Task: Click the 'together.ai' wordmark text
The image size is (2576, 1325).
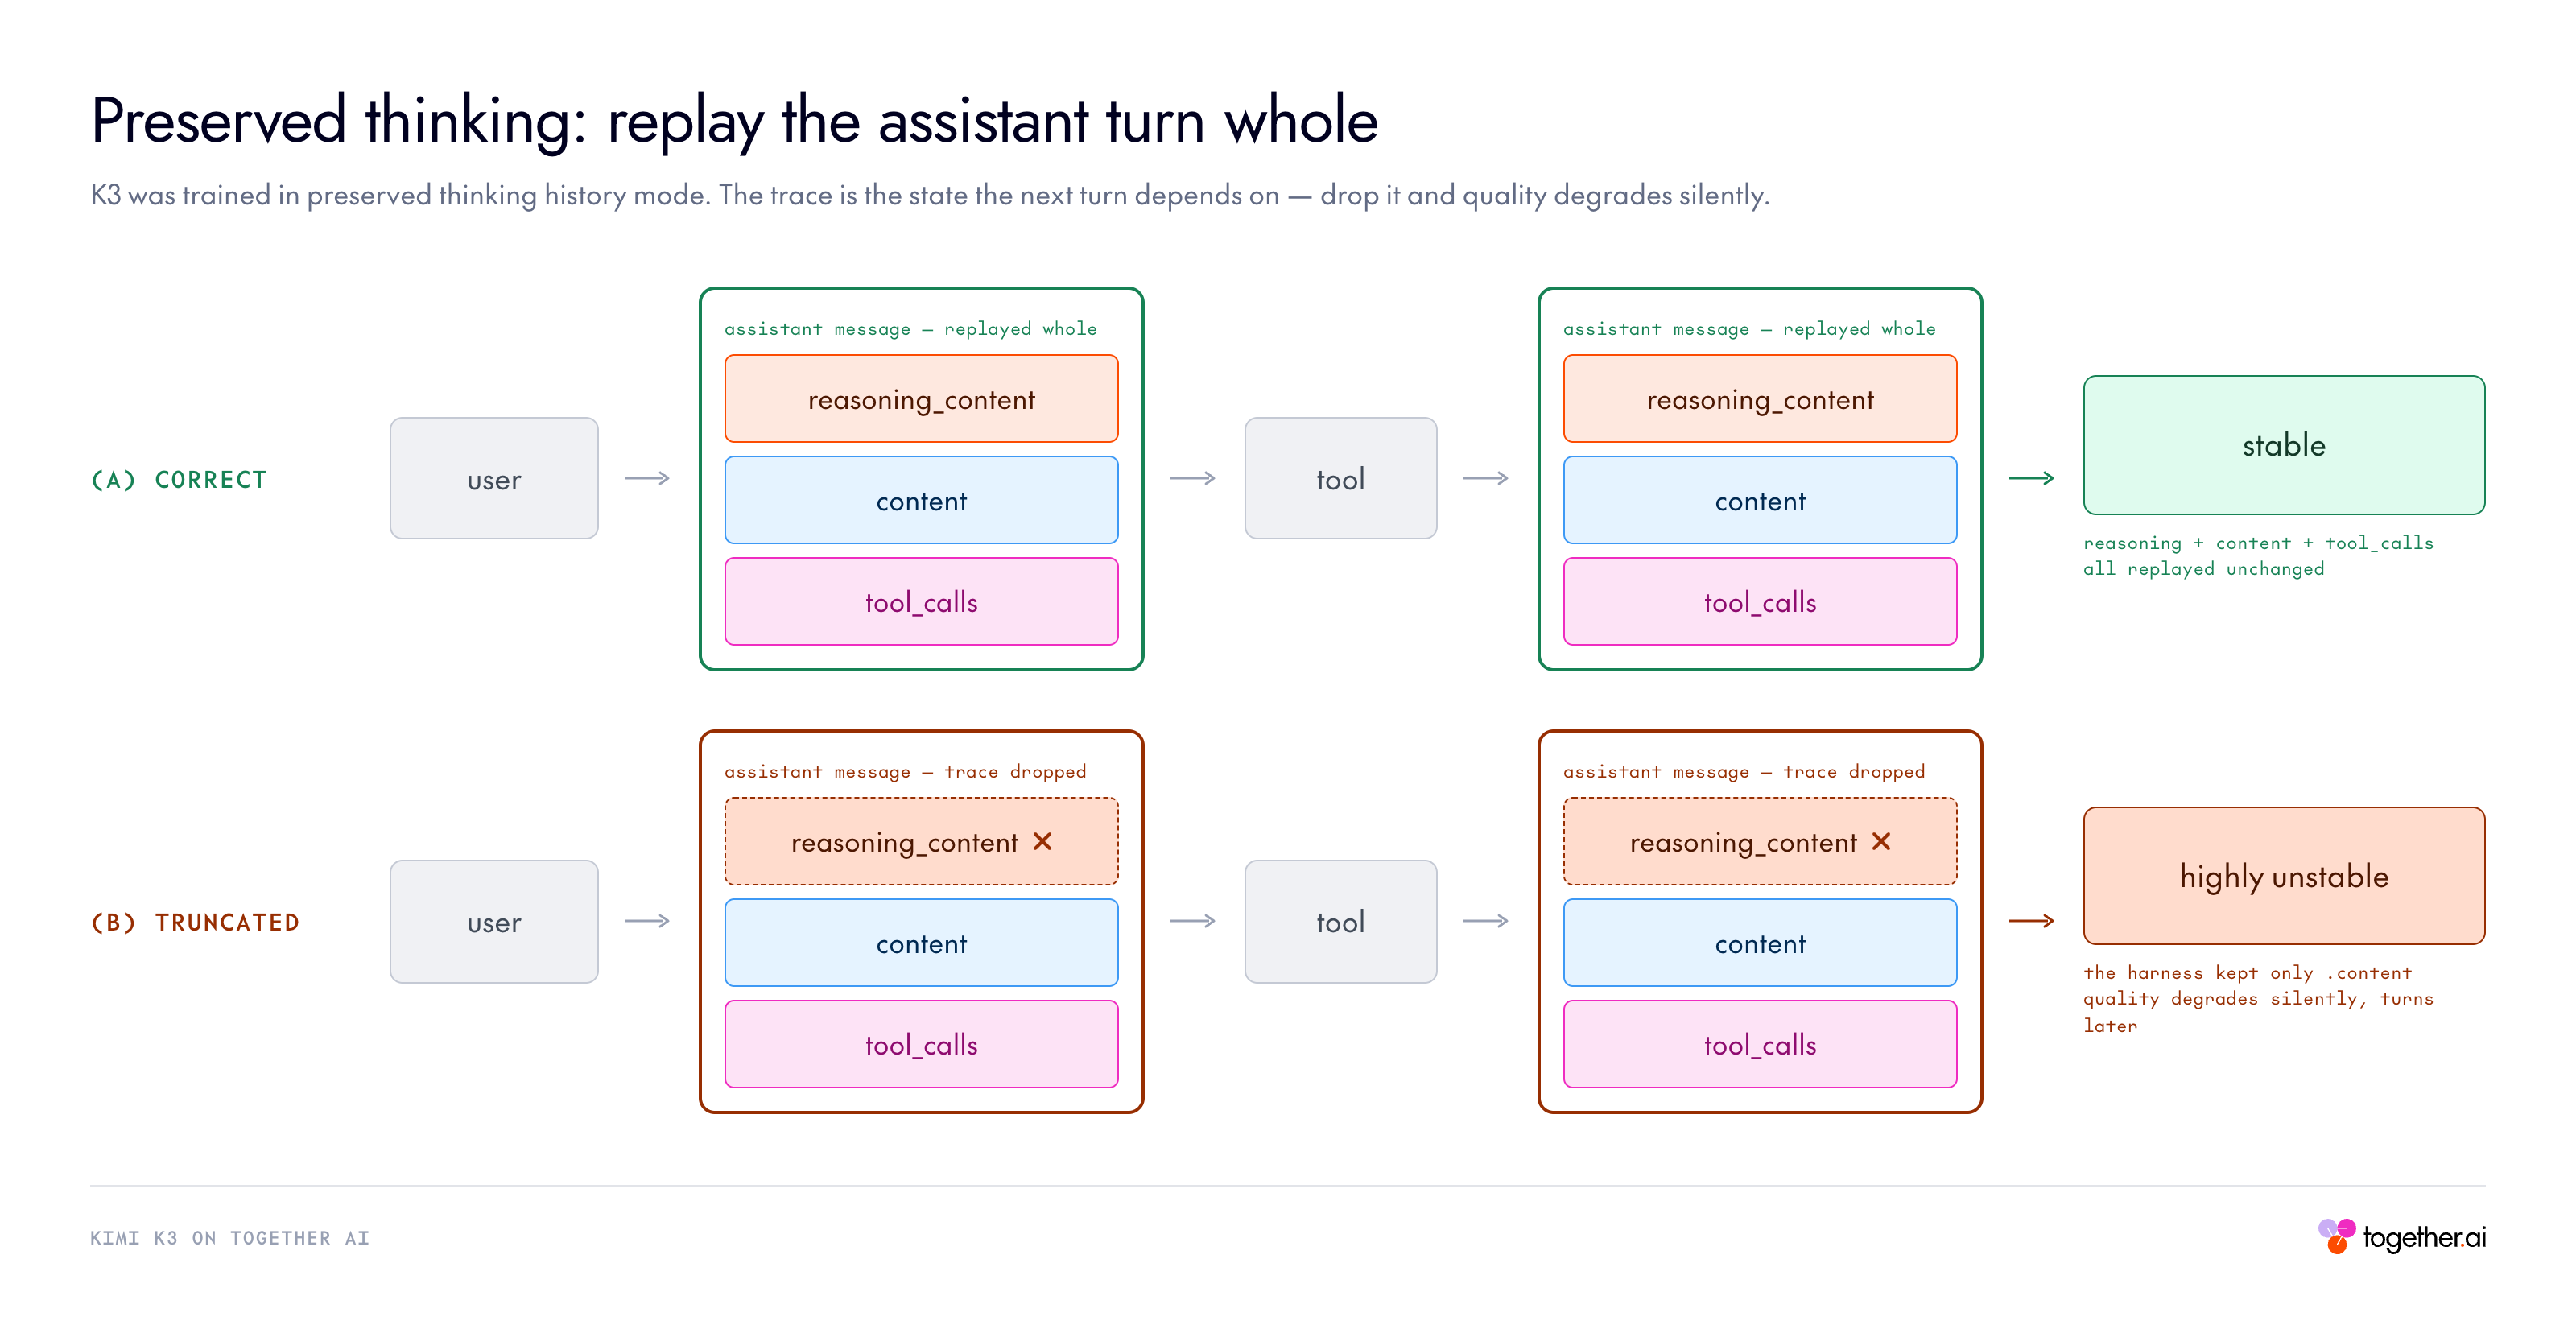Action: pos(2424,1238)
